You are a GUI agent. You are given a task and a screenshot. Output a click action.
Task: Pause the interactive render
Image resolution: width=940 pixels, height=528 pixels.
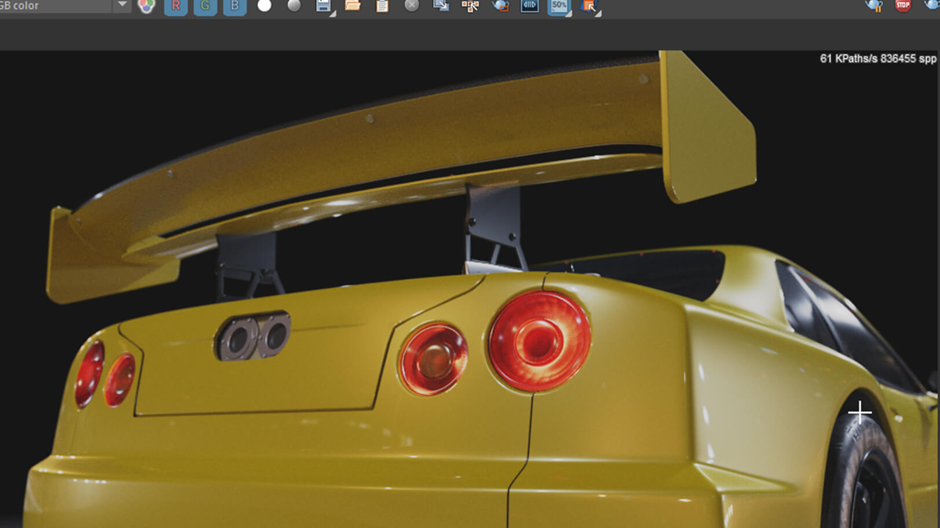tap(873, 6)
